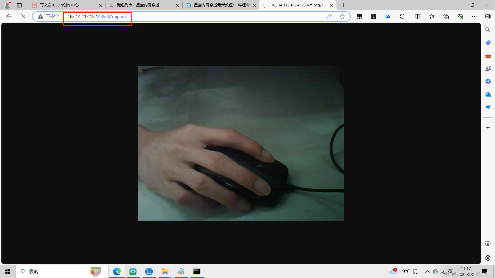Open the Shopping icon in the sidebar
495x278 pixels.
(488, 42)
